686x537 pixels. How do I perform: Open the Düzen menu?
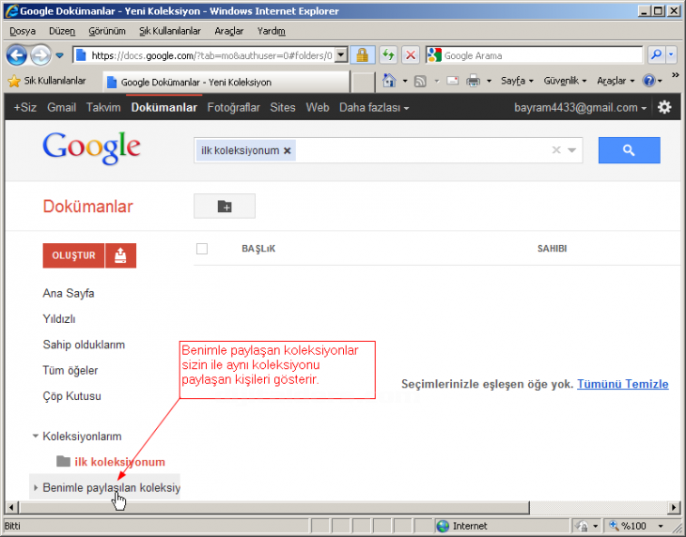click(x=62, y=31)
